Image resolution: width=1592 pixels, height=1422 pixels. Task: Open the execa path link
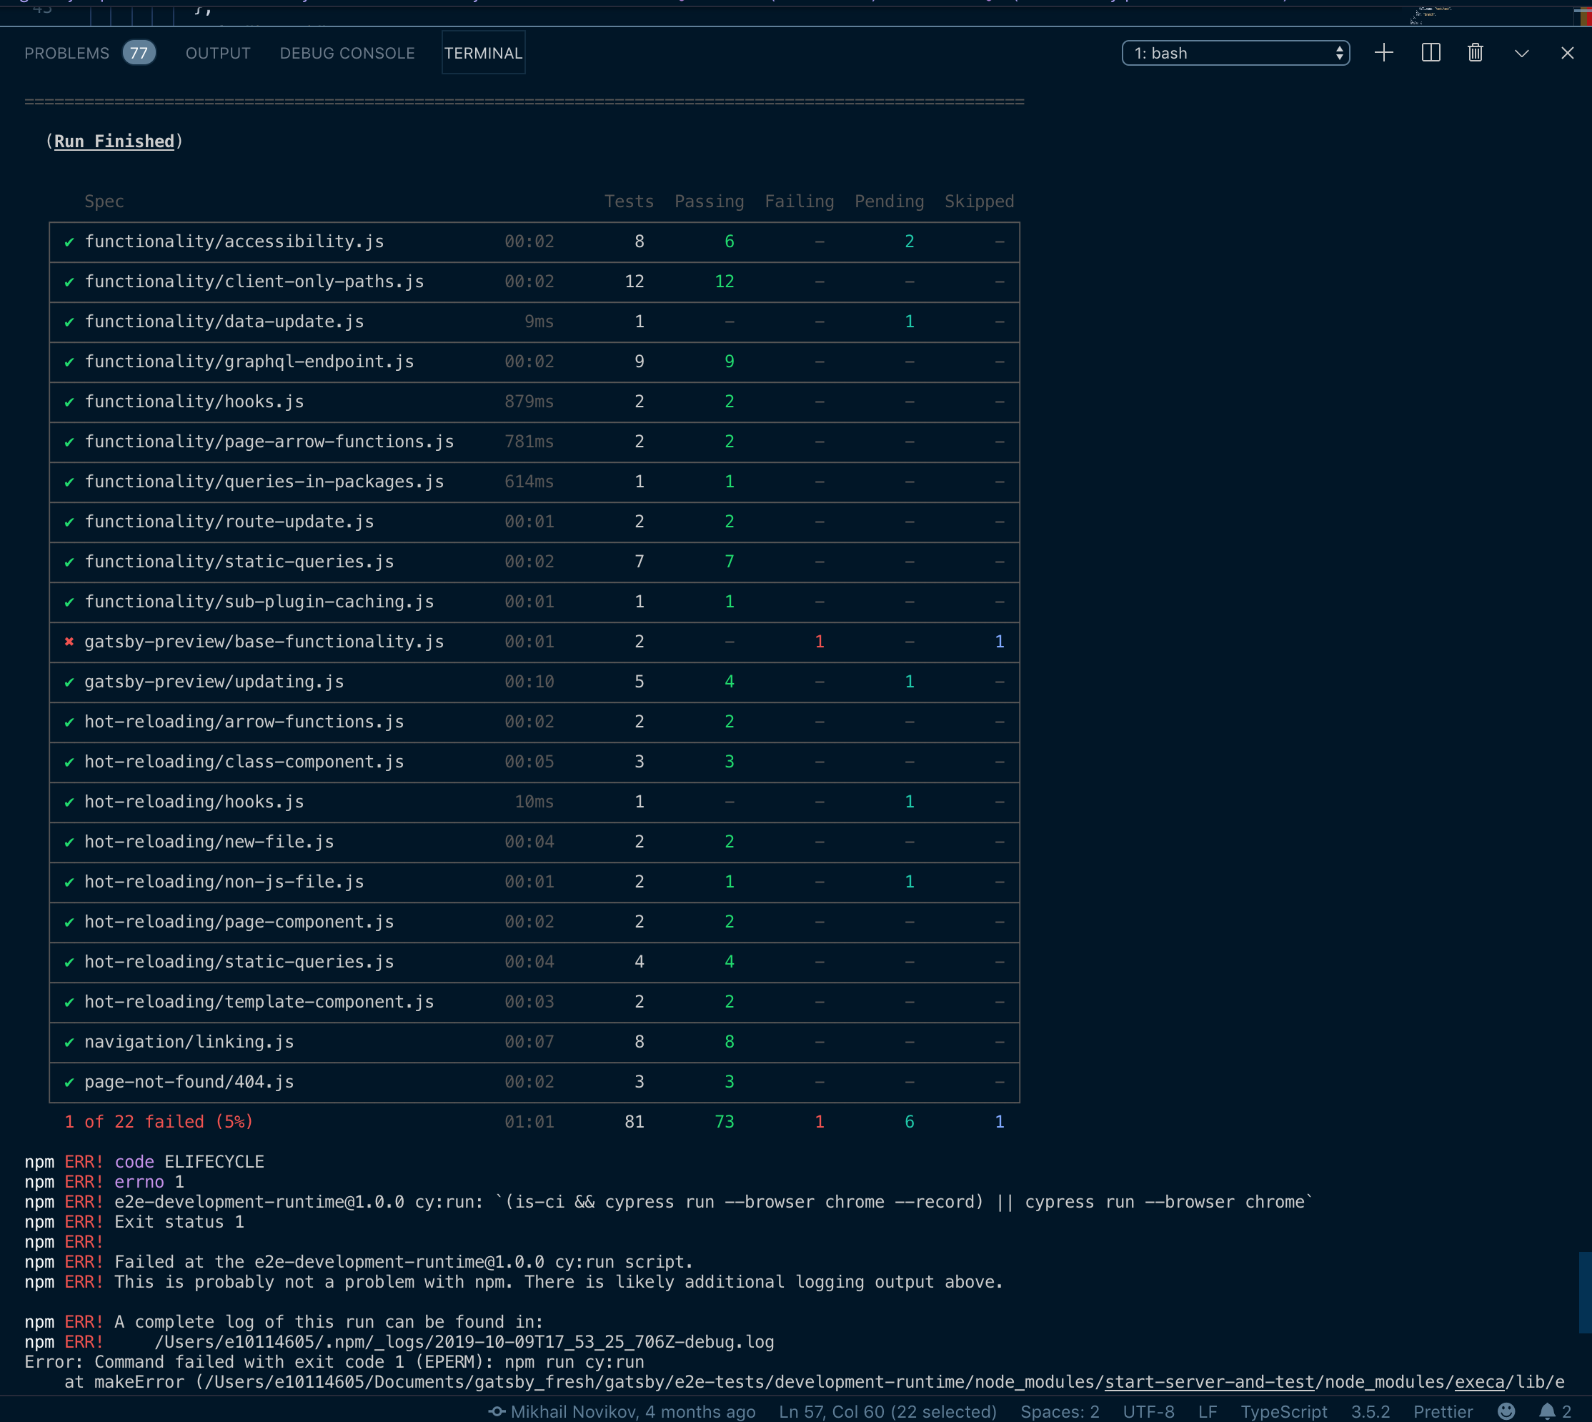(x=1480, y=1382)
